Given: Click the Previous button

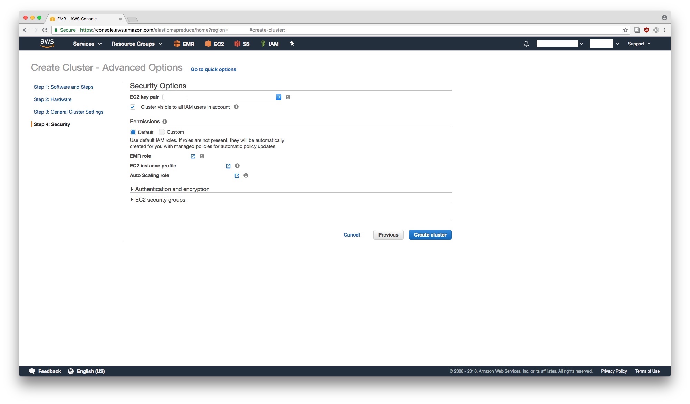Looking at the screenshot, I should [x=388, y=235].
